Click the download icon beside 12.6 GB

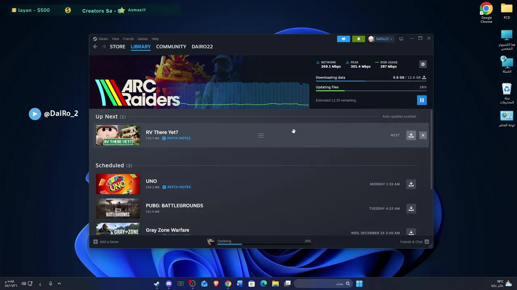click(x=424, y=77)
